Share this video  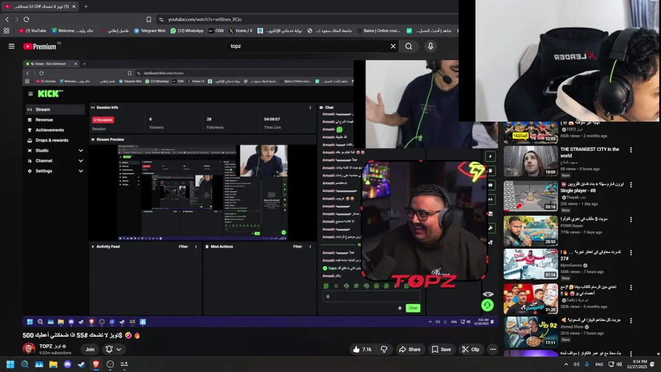click(x=410, y=349)
